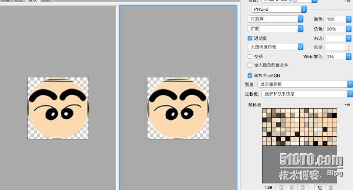Viewport: 353px width, 190px height.
Task: Enable the 嵌入颜色配置文件 checkbox
Action: coord(250,65)
